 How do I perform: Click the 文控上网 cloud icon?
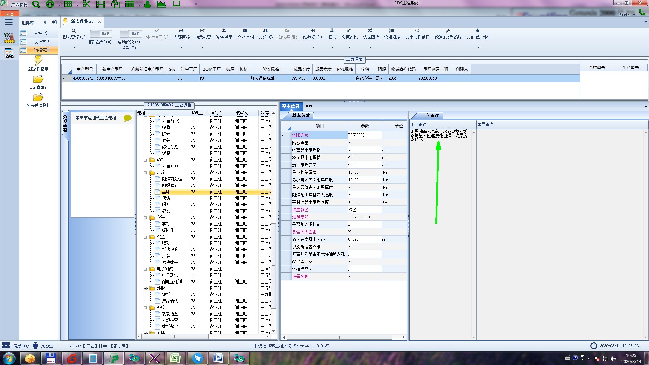[245, 31]
